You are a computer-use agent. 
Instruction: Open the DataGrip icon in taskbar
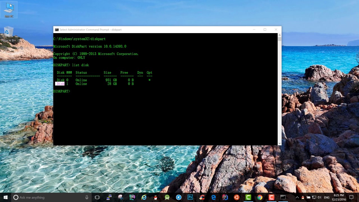pos(132,197)
